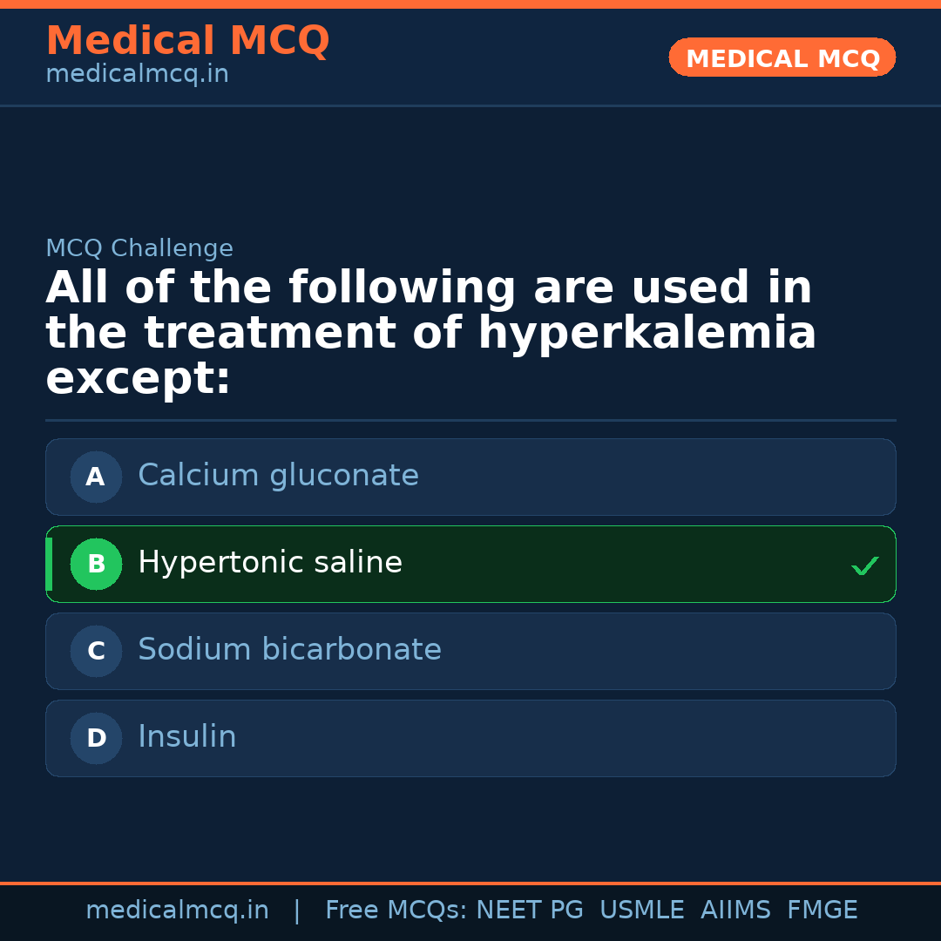Click the hyperkalemia question text
The height and width of the screenshot is (941, 941).
tap(430, 334)
